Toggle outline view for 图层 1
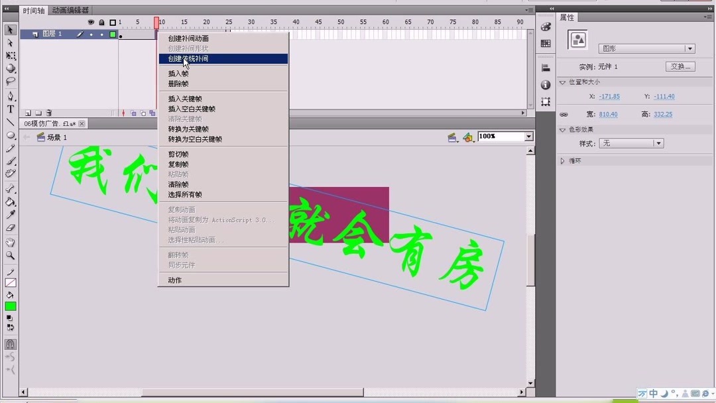This screenshot has height=403, width=716. point(113,34)
